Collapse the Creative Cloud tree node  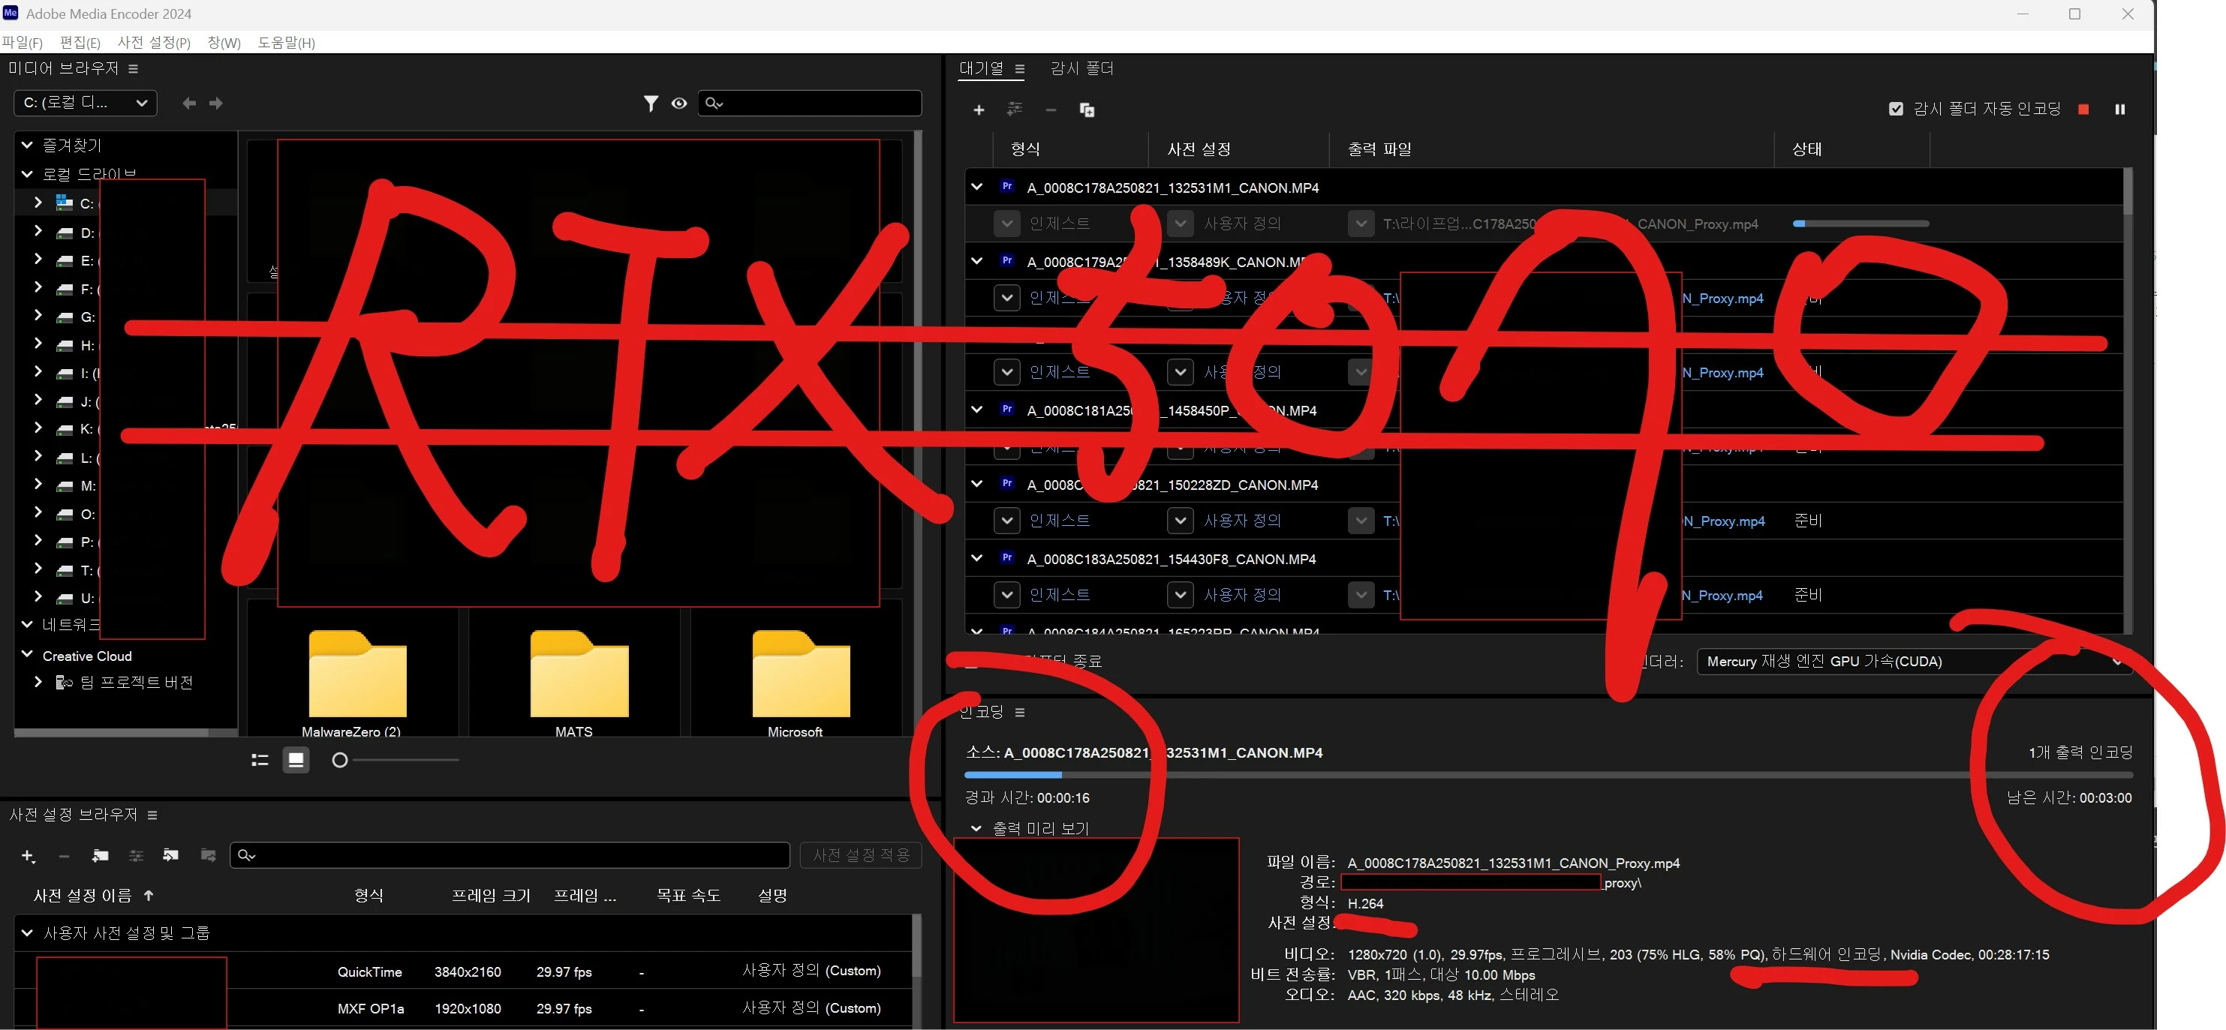pyautogui.click(x=27, y=655)
